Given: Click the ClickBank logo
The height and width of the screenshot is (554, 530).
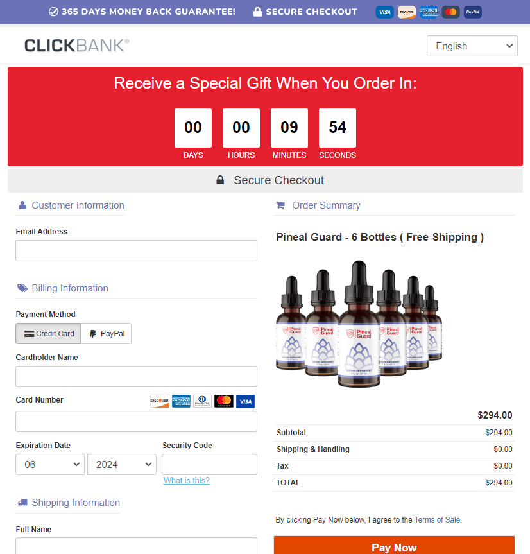Looking at the screenshot, I should click(76, 46).
